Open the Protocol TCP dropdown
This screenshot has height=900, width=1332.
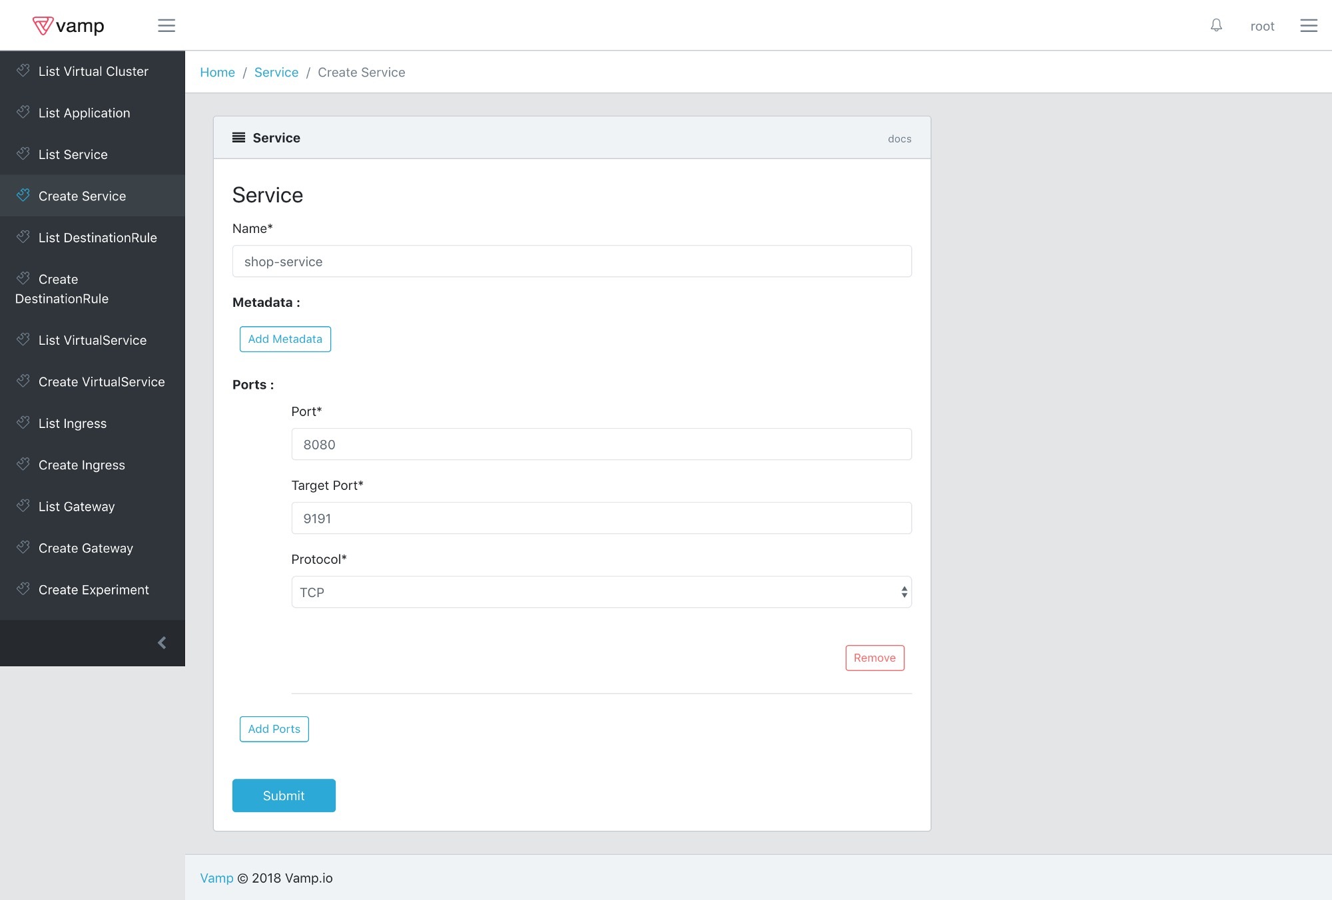click(601, 592)
